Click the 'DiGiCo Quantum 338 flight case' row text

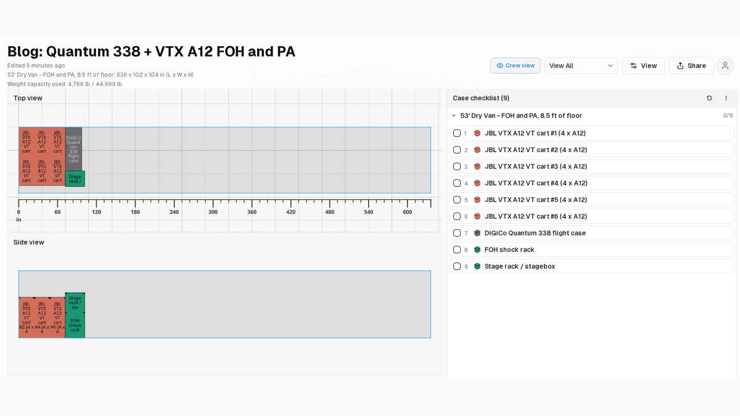(x=535, y=233)
